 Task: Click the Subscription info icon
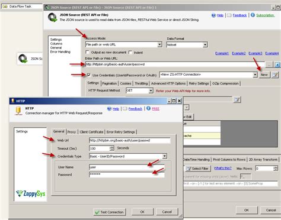pyautogui.click(x=253, y=15)
